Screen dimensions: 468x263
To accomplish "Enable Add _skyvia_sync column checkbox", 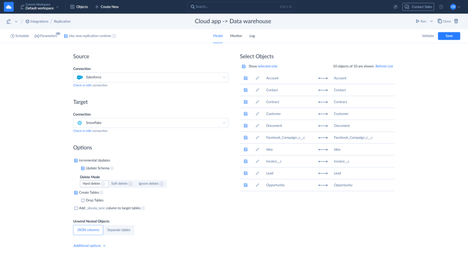I will pyautogui.click(x=76, y=208).
